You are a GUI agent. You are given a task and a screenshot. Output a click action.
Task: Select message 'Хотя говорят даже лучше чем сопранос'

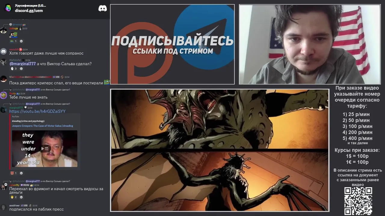(x=46, y=53)
